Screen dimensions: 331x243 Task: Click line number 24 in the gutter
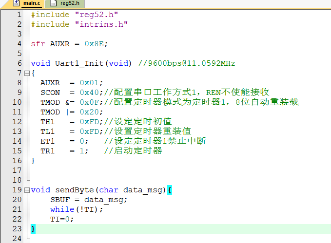click(17, 239)
